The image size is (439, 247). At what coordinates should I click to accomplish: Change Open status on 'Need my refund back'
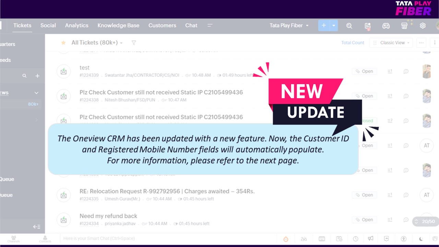tap(364, 220)
